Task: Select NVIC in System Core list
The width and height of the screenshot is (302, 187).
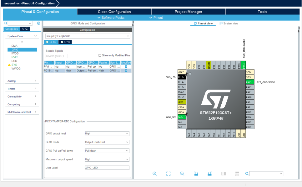Action: 14,57
